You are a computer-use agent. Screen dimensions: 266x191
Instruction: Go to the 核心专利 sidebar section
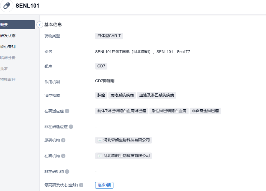pyautogui.click(x=8, y=47)
